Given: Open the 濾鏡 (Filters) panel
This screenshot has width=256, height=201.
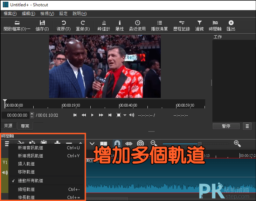Looking at the screenshot, I should (199, 26).
